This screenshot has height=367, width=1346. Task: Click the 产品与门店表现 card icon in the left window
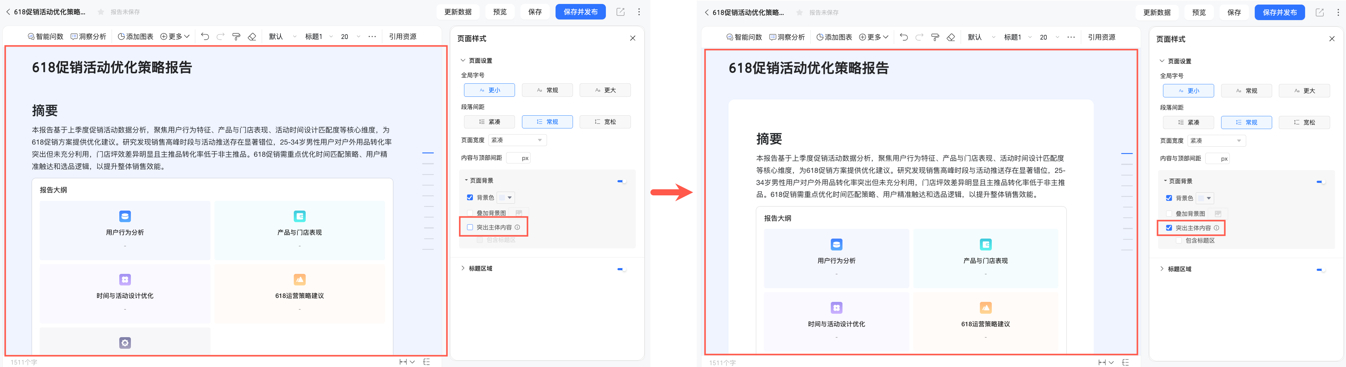point(299,216)
